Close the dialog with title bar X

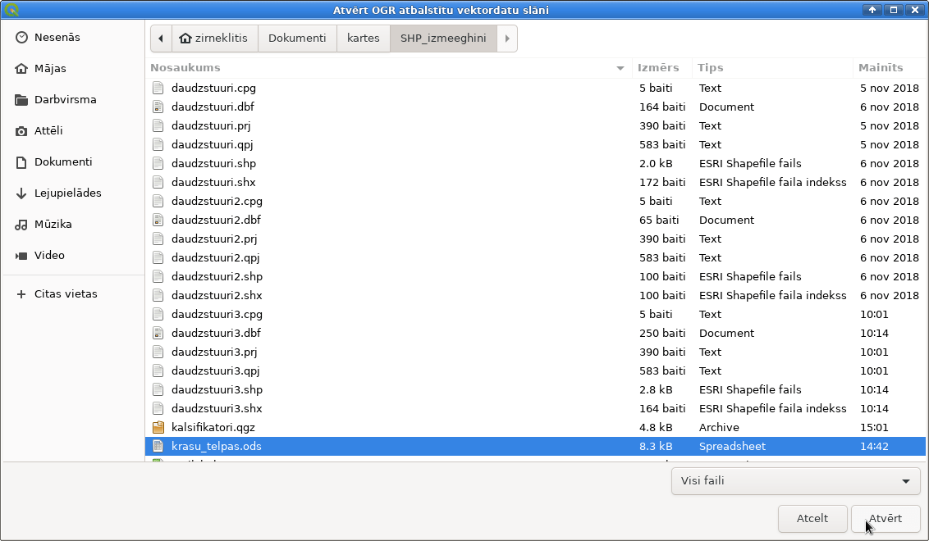tap(915, 10)
